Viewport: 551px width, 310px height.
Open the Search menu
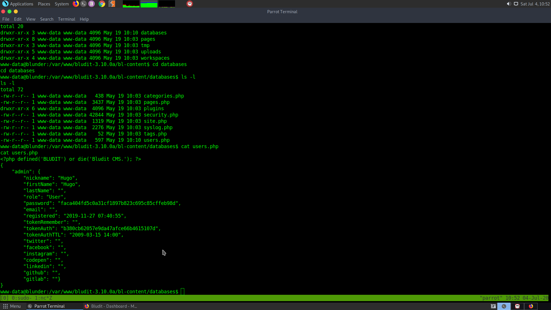point(46,19)
